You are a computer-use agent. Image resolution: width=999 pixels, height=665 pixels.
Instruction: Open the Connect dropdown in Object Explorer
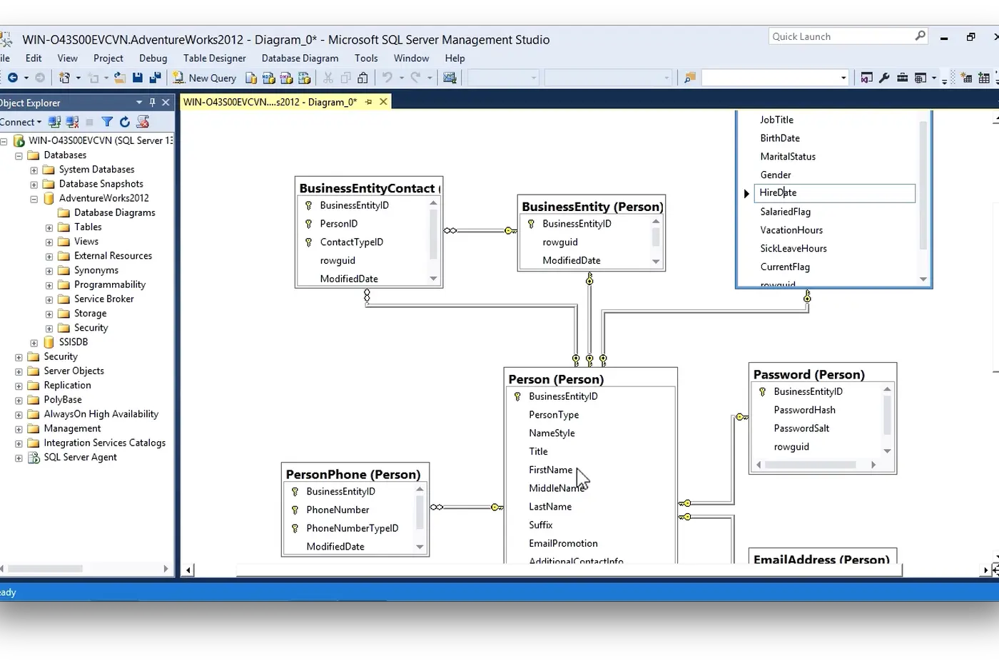[19, 122]
